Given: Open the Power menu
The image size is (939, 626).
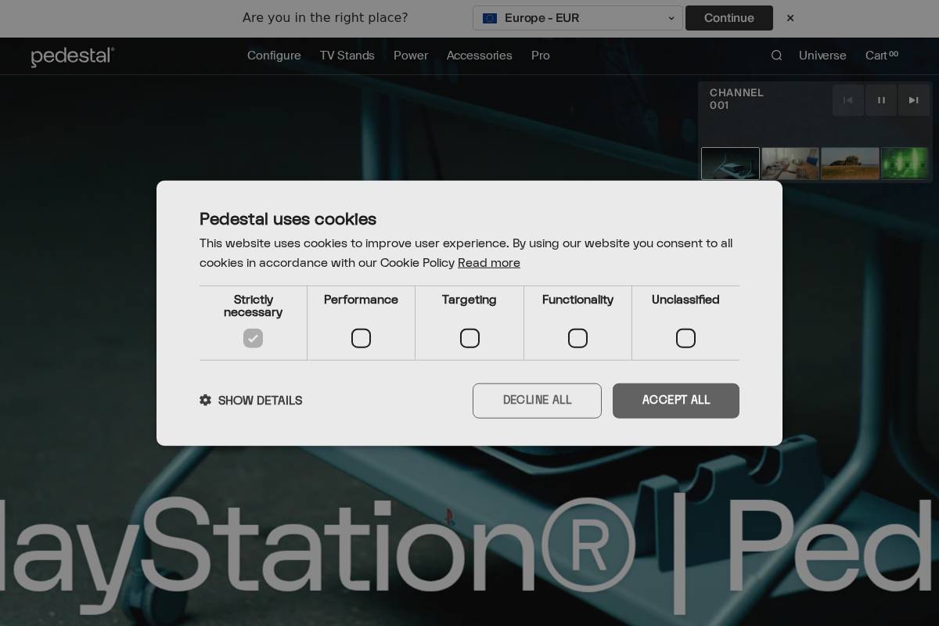Looking at the screenshot, I should click(411, 56).
